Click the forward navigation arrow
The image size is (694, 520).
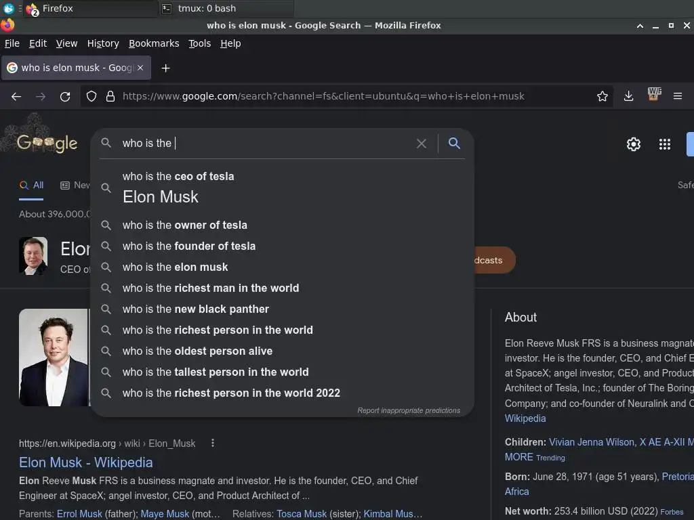pyautogui.click(x=41, y=96)
